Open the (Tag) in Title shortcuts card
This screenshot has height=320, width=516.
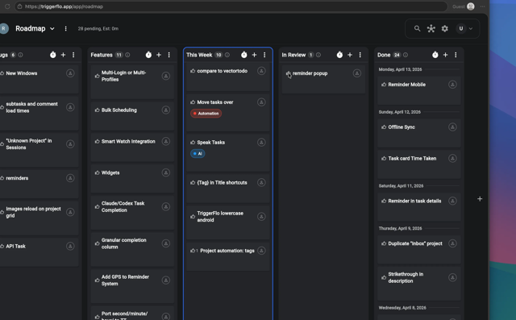point(227,189)
